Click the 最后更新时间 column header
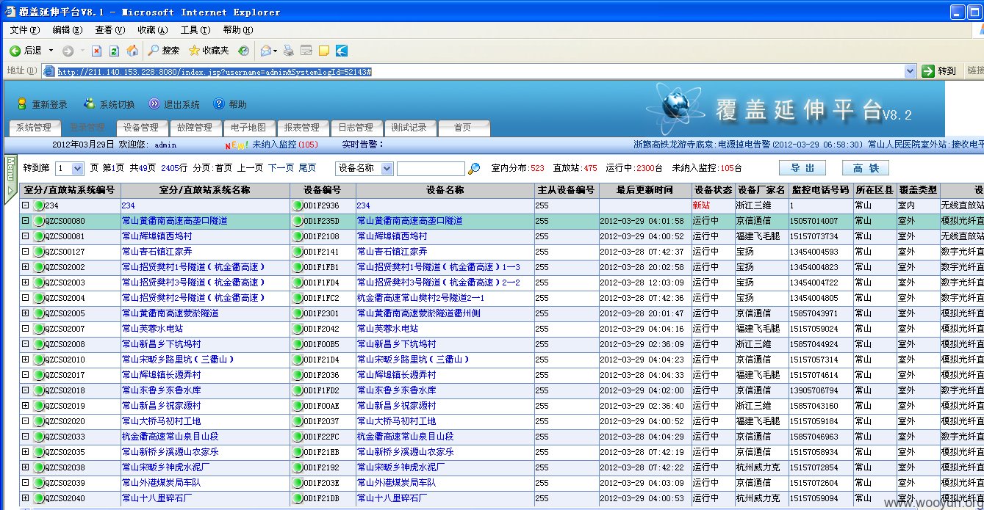Viewport: 984px width, 510px height. point(644,190)
